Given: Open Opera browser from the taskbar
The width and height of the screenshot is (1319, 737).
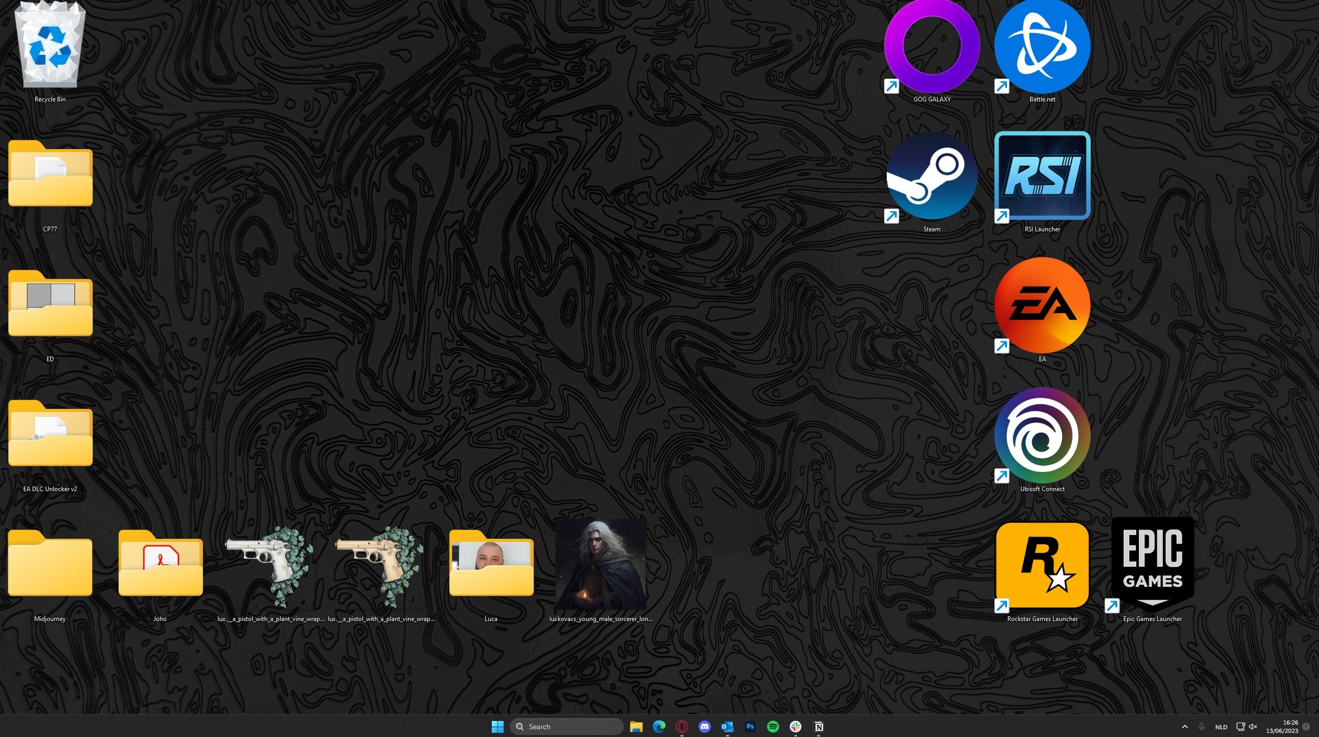Looking at the screenshot, I should tap(682, 727).
